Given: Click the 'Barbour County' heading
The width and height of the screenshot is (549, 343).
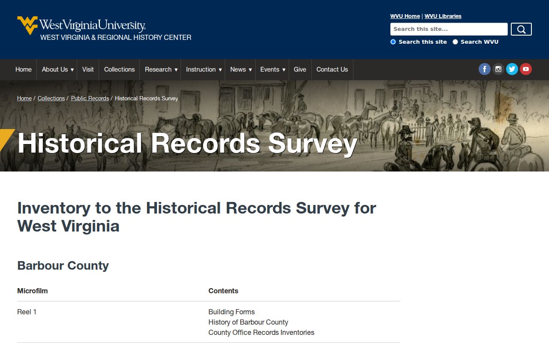Looking at the screenshot, I should [x=63, y=265].
